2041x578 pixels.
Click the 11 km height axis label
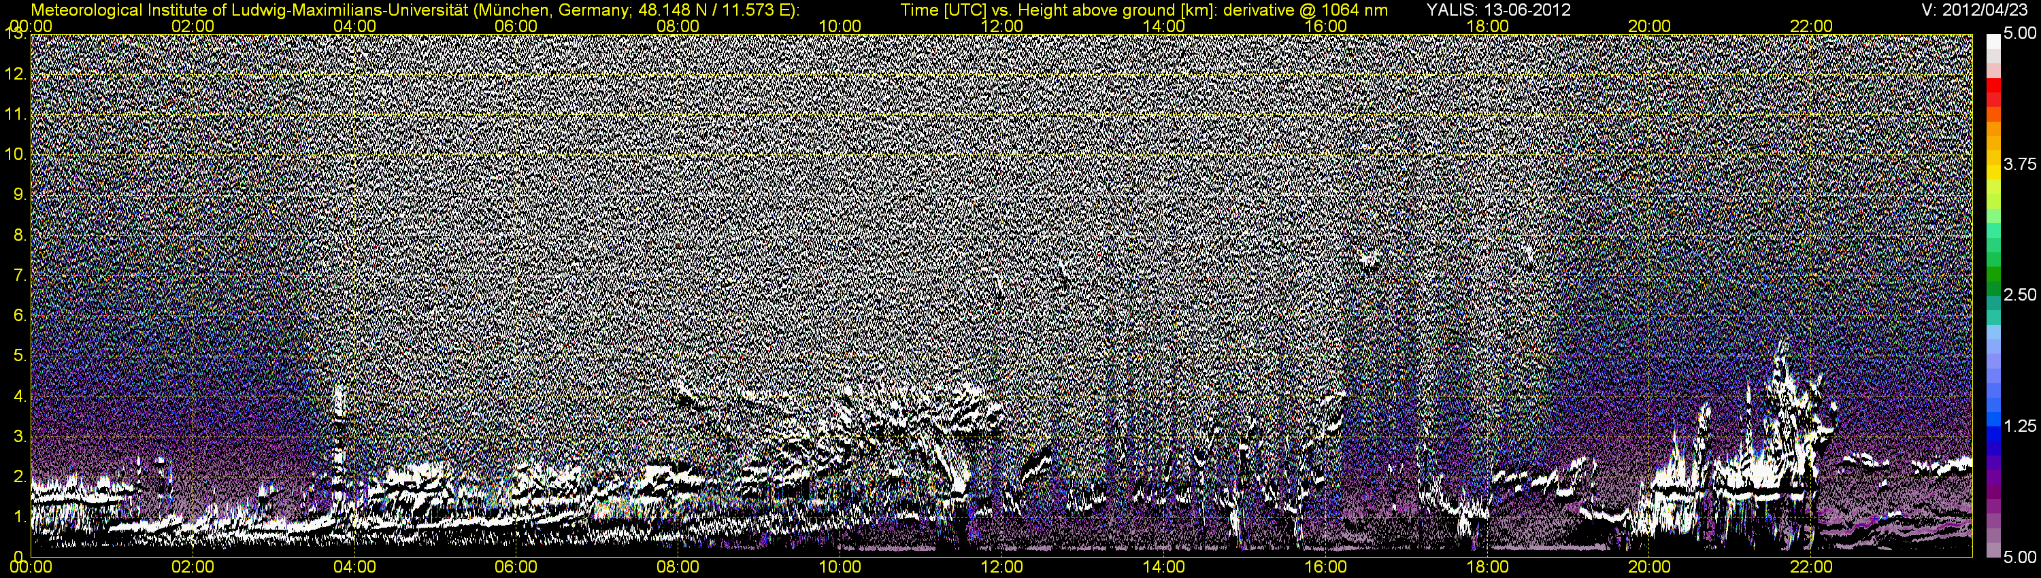point(16,115)
